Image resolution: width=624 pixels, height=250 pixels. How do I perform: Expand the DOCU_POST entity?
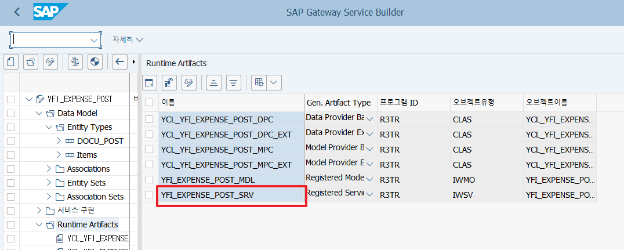59,142
